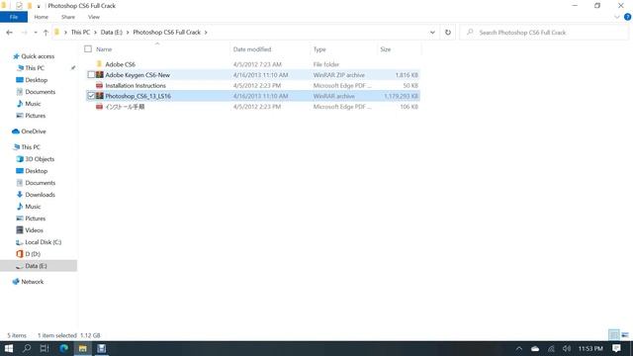Open the Share ribbon tab

(68, 17)
